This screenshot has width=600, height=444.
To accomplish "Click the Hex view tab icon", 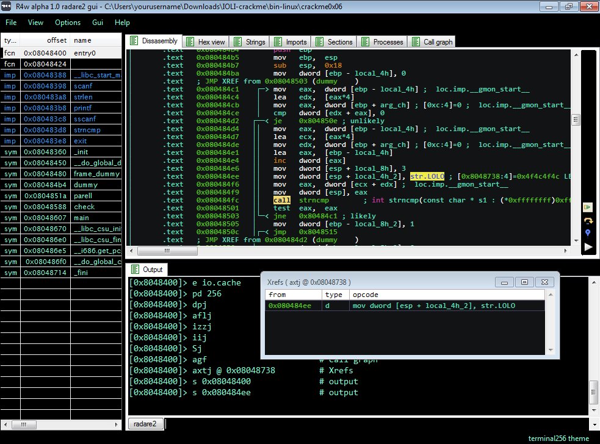I will click(190, 41).
